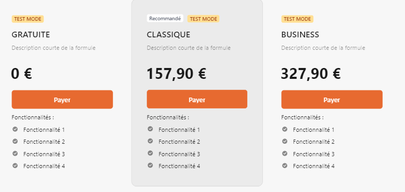The height and width of the screenshot is (192, 405).
Task: Click the TEST MODE badge above GRATUITE
Action: pyautogui.click(x=27, y=19)
